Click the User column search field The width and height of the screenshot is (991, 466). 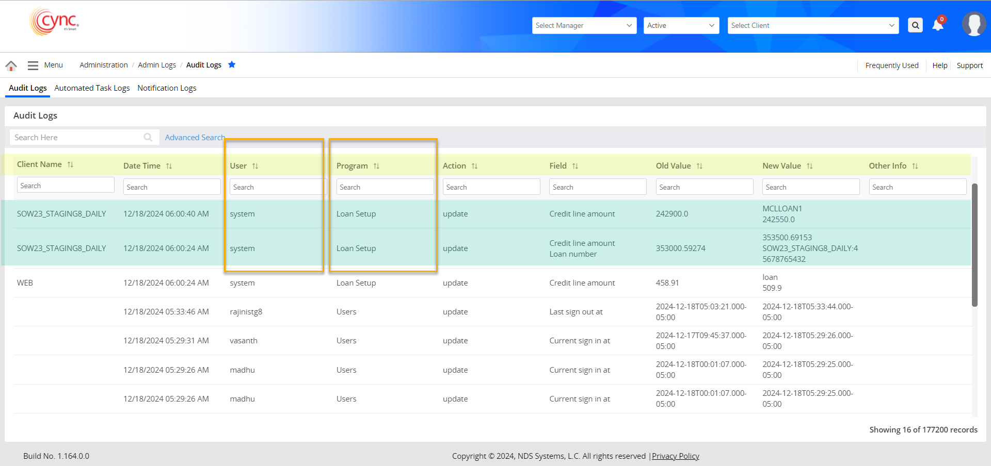pos(276,187)
